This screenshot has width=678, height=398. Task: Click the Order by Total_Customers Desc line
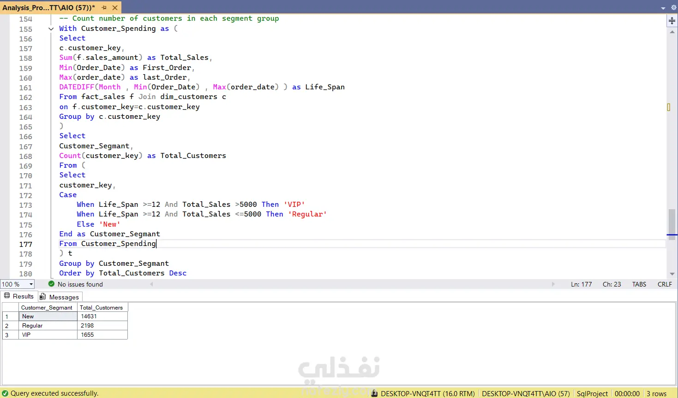(x=123, y=273)
